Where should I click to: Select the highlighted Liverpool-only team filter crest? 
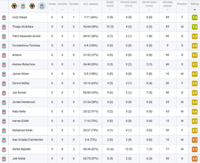(42, 6)
